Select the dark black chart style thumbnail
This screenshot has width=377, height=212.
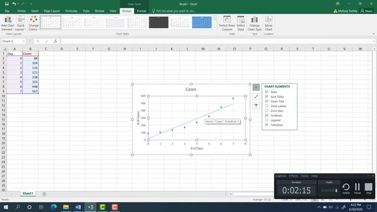(158, 22)
